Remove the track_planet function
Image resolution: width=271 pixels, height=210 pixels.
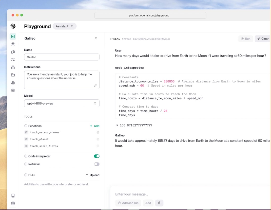click(98, 139)
